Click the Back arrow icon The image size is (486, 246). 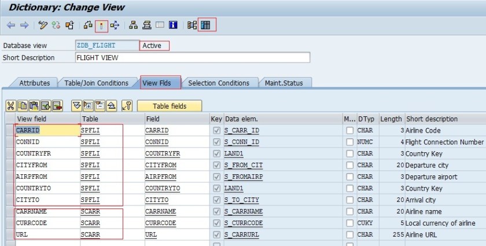pos(10,25)
